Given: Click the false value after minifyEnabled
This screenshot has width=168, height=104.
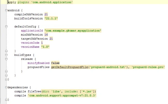Looking at the screenshot, I should point(55,63).
